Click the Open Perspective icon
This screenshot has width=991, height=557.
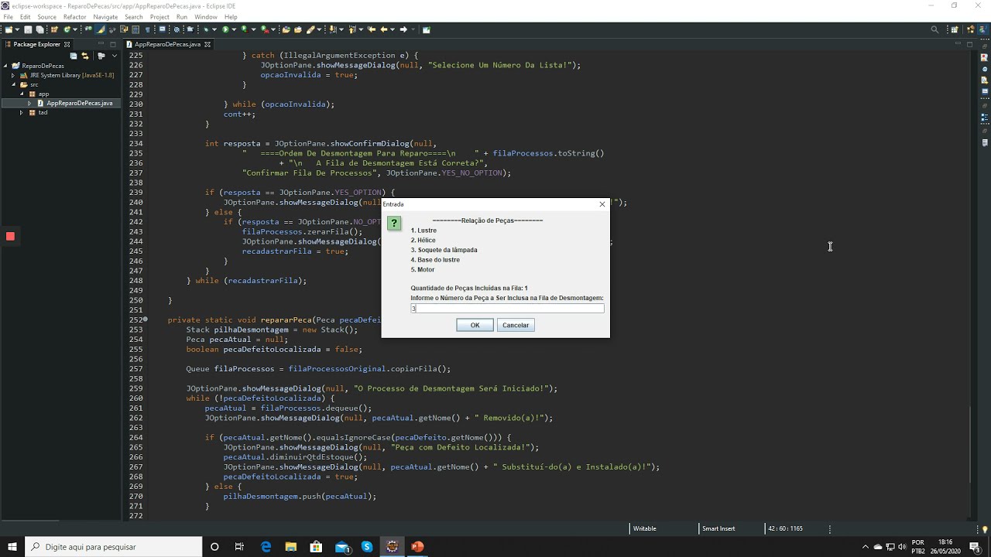pos(955,29)
